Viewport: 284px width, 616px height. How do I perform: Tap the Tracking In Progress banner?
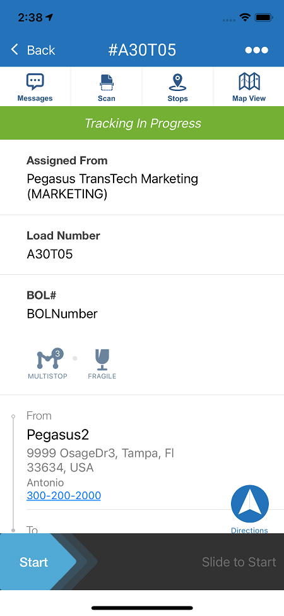pyautogui.click(x=142, y=123)
